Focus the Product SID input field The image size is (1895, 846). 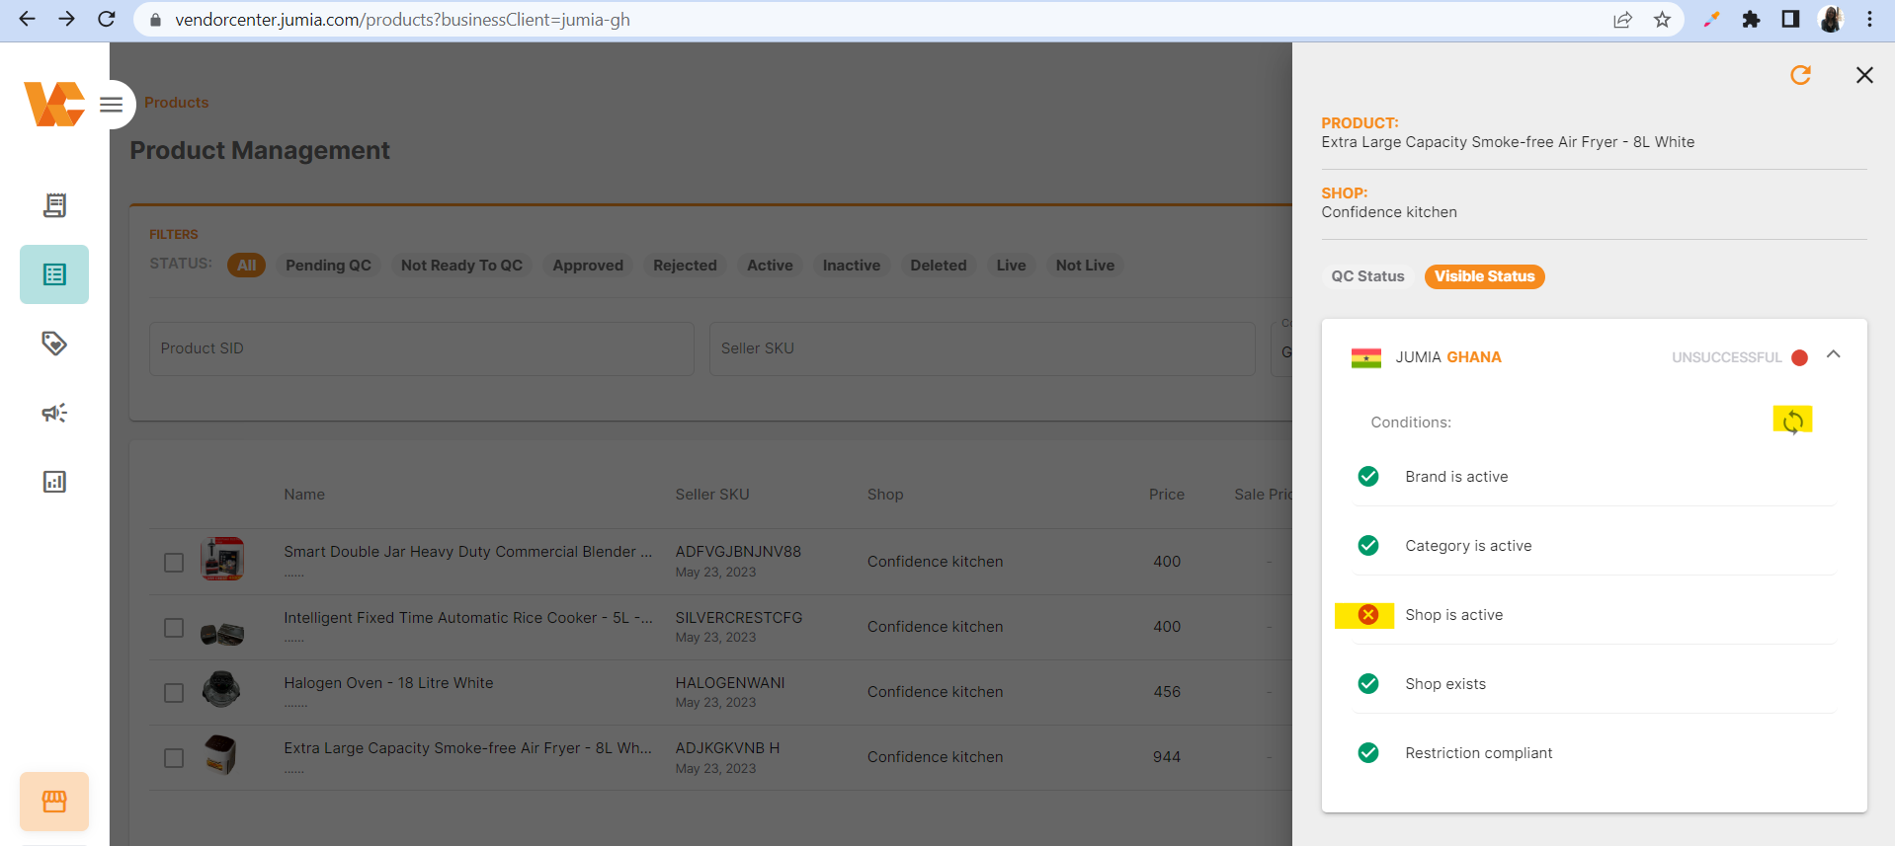(x=422, y=348)
